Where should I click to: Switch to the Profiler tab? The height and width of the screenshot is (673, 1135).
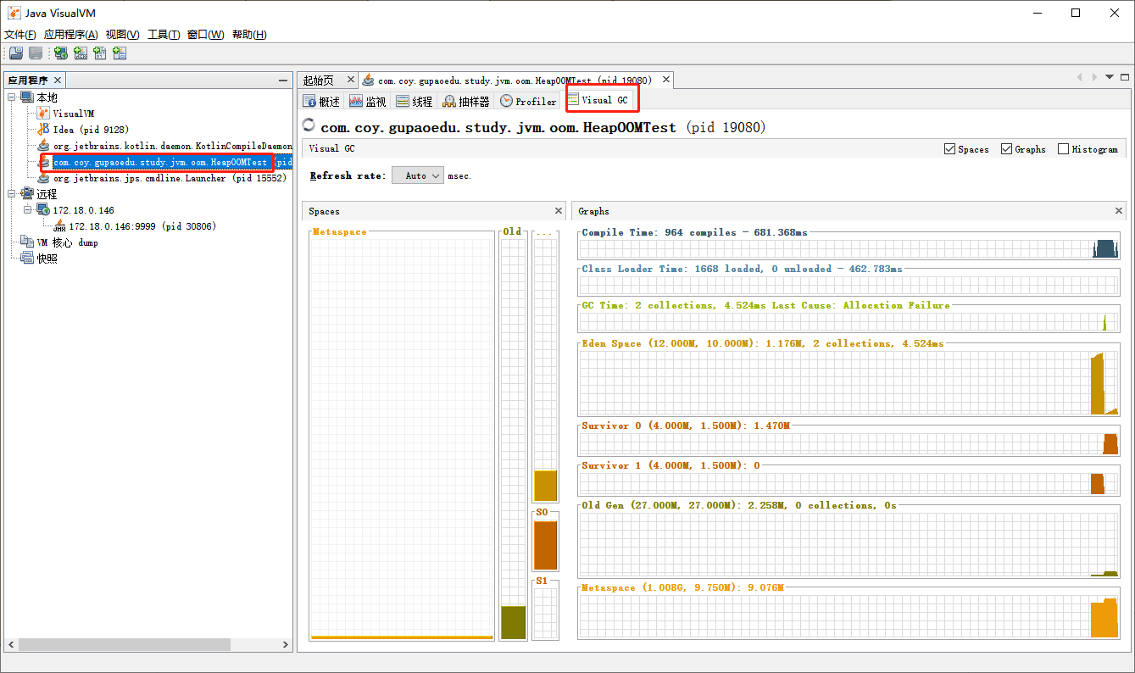point(529,102)
